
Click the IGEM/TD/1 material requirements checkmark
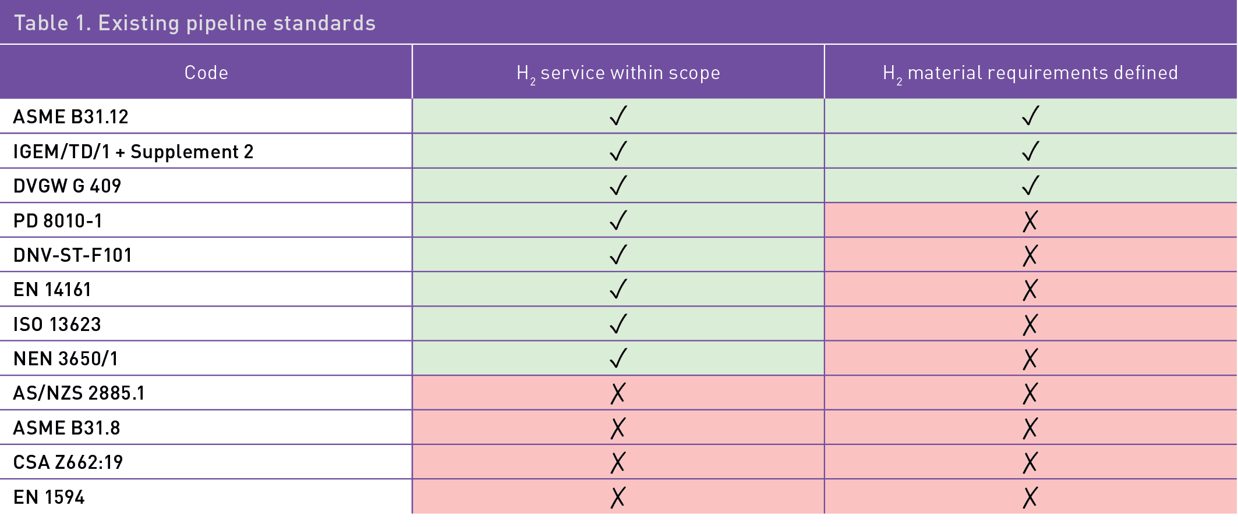click(1030, 151)
